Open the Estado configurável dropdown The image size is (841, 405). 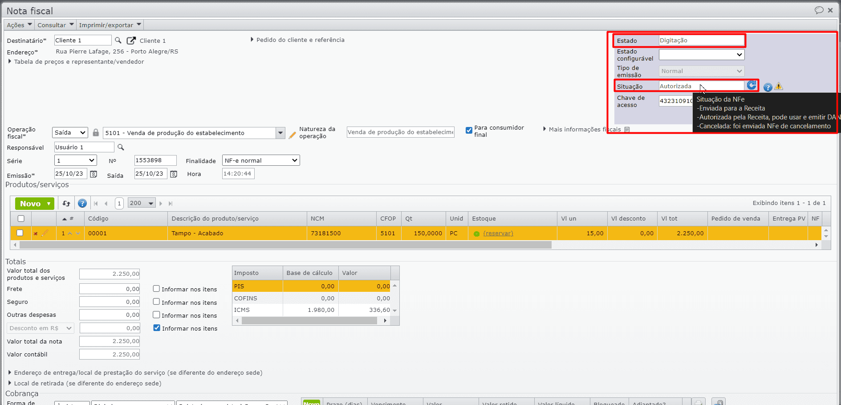[702, 55]
